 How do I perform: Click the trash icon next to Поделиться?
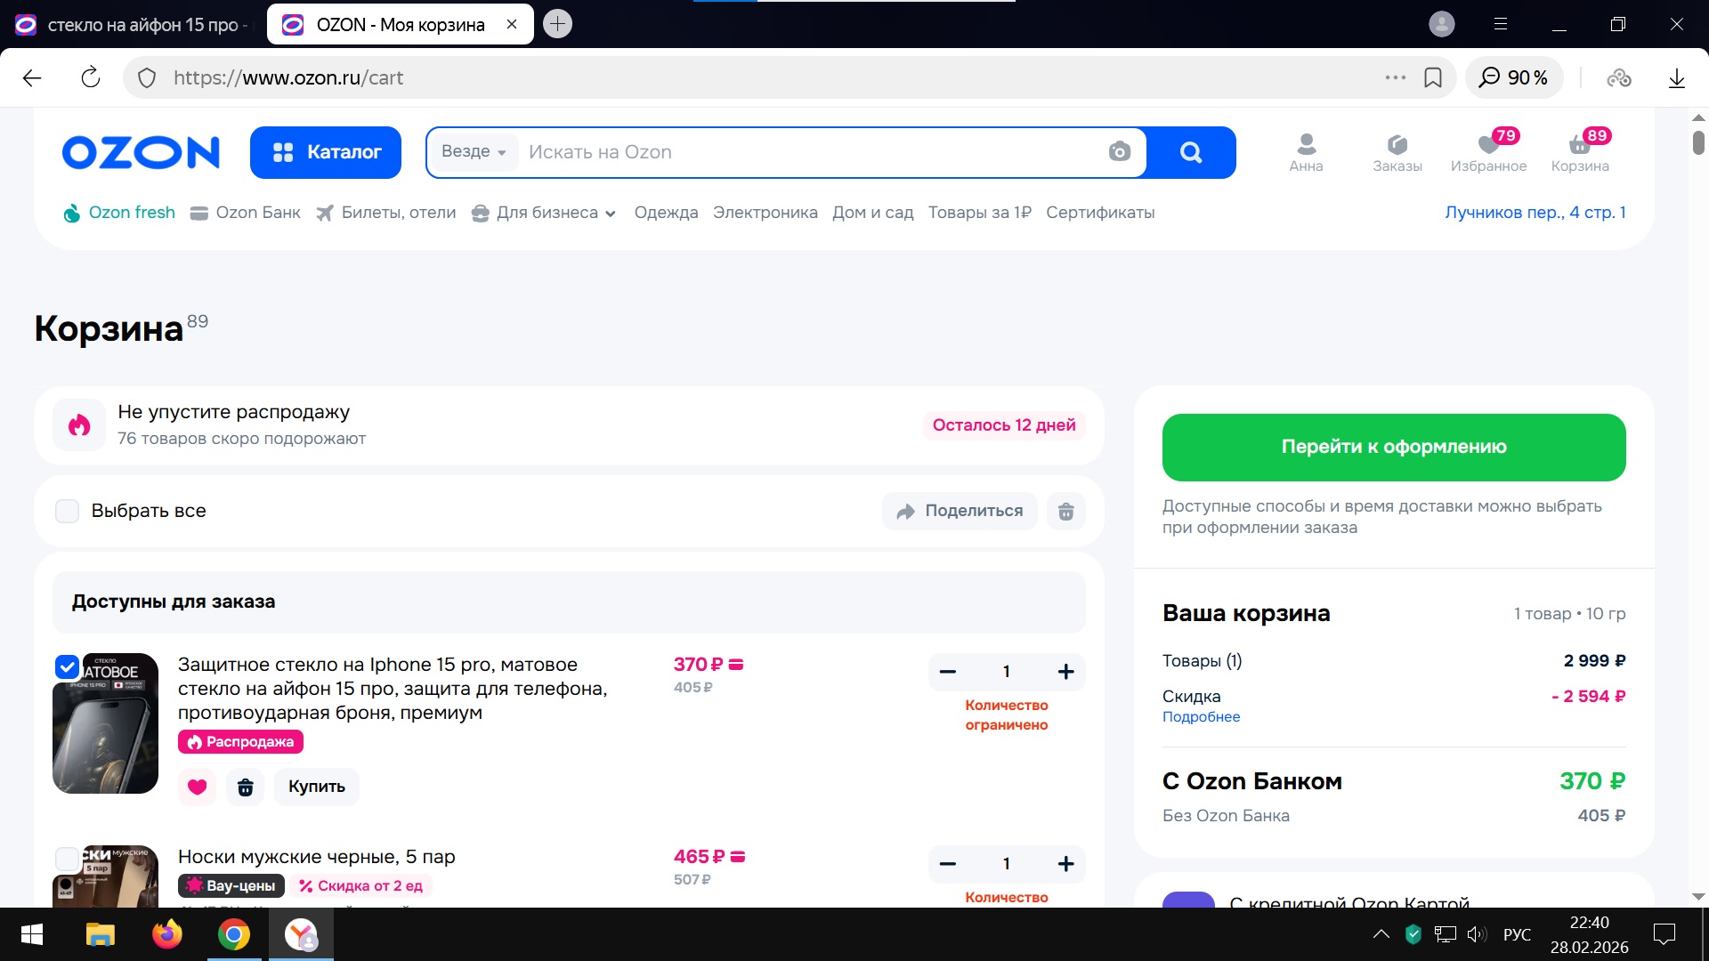pos(1065,512)
